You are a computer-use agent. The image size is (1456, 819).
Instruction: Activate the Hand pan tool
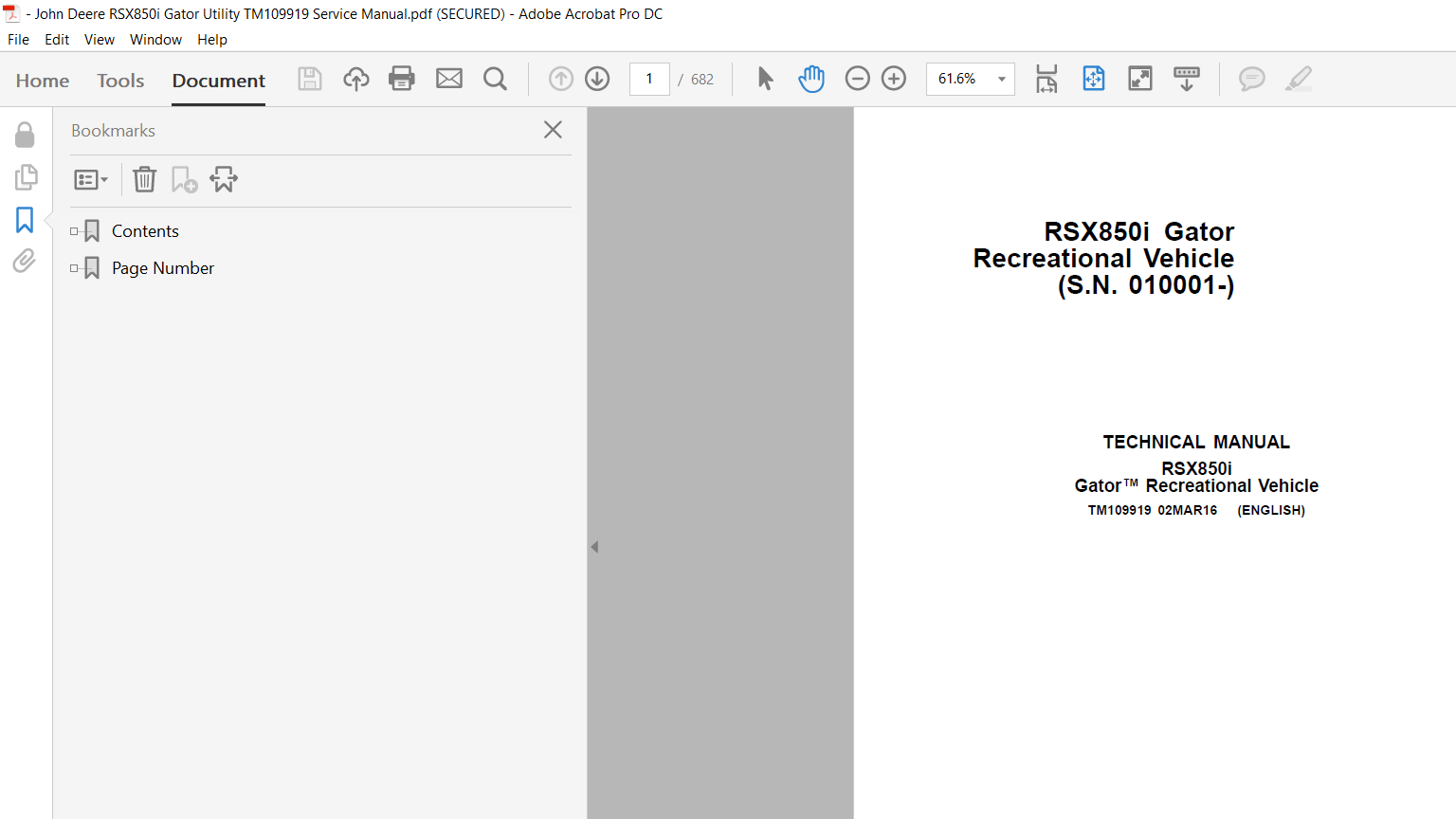tap(811, 79)
